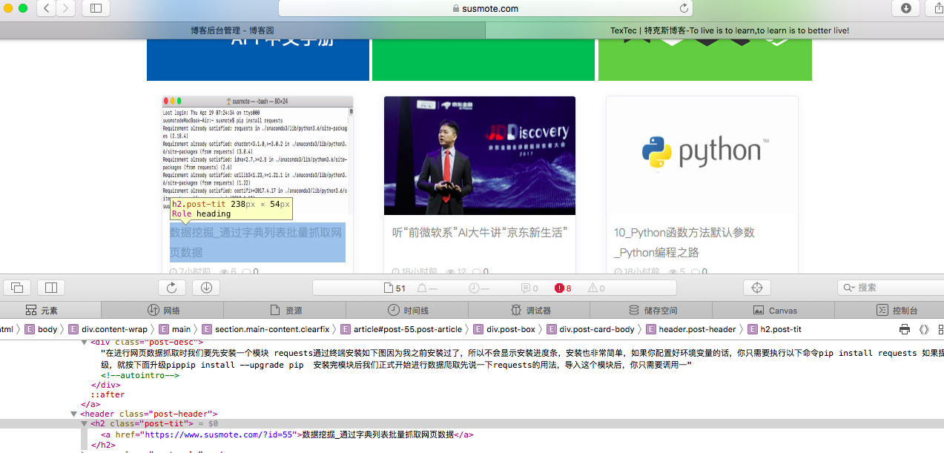
Task: Show the 8 errors in console
Action: coord(564,288)
